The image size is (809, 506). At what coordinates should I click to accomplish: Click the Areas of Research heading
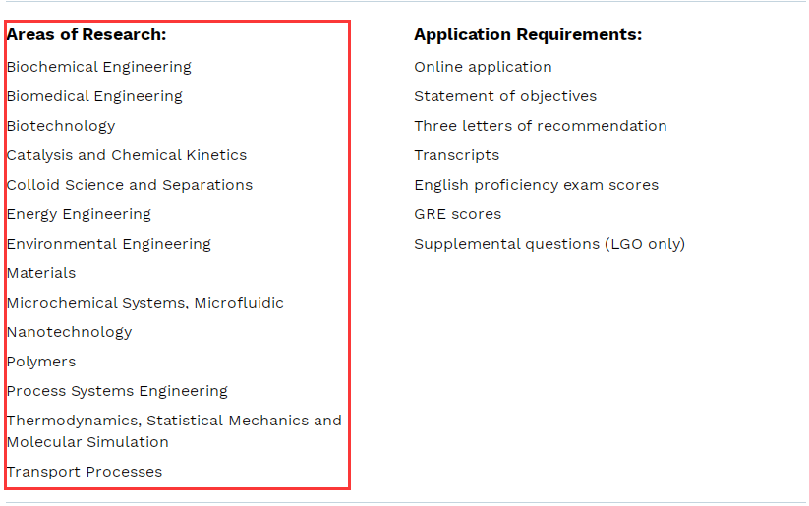point(87,34)
